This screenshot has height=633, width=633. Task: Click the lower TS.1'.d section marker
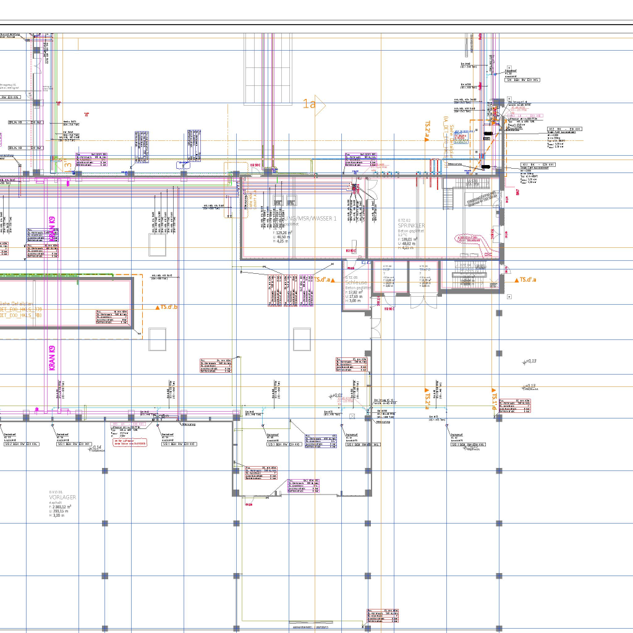(494, 399)
